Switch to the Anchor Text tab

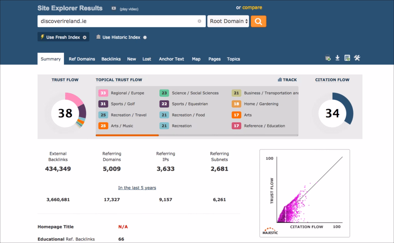tap(171, 59)
